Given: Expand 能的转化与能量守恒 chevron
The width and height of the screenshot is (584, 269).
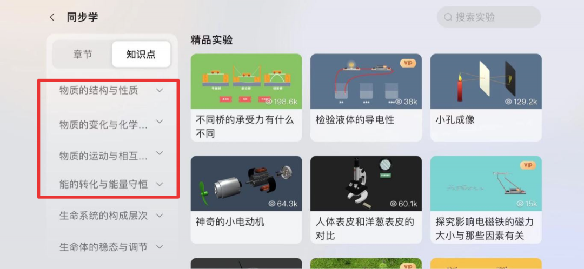Looking at the screenshot, I should (160, 184).
